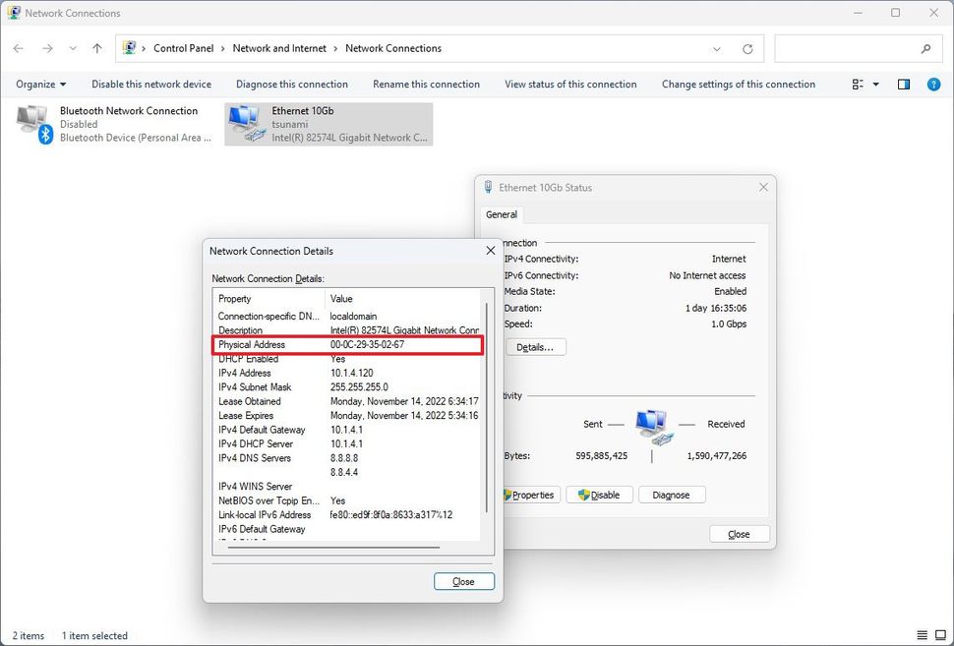Open the address bar history dropdown

tap(717, 47)
